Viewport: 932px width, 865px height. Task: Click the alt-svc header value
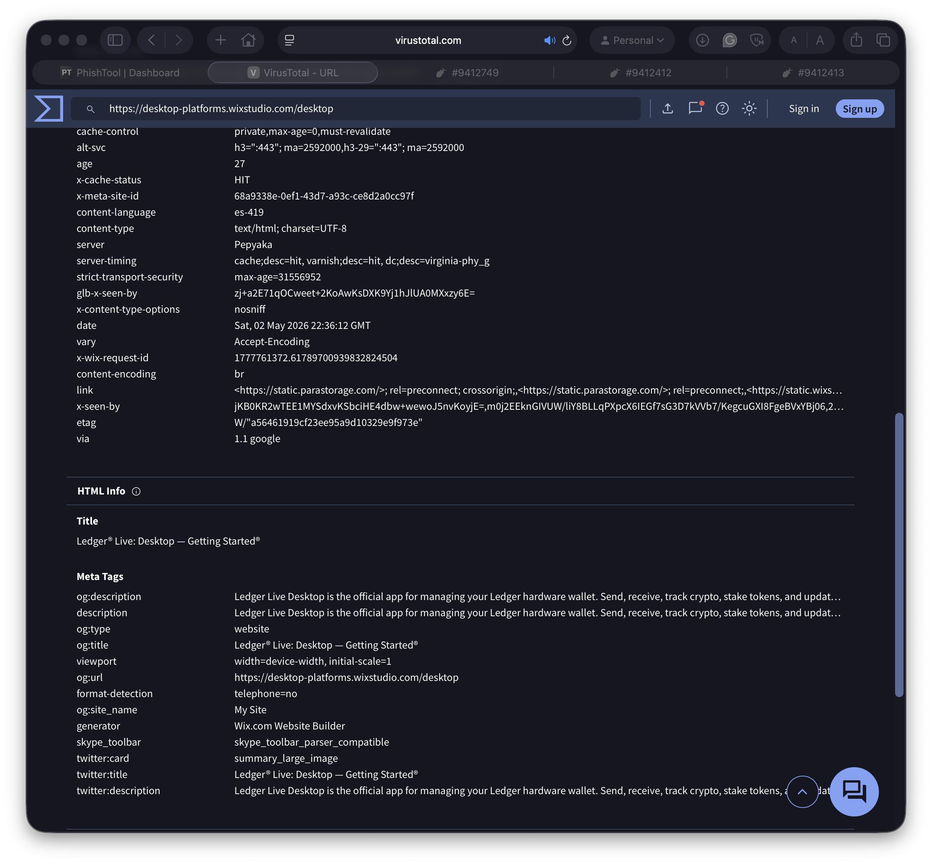point(349,148)
